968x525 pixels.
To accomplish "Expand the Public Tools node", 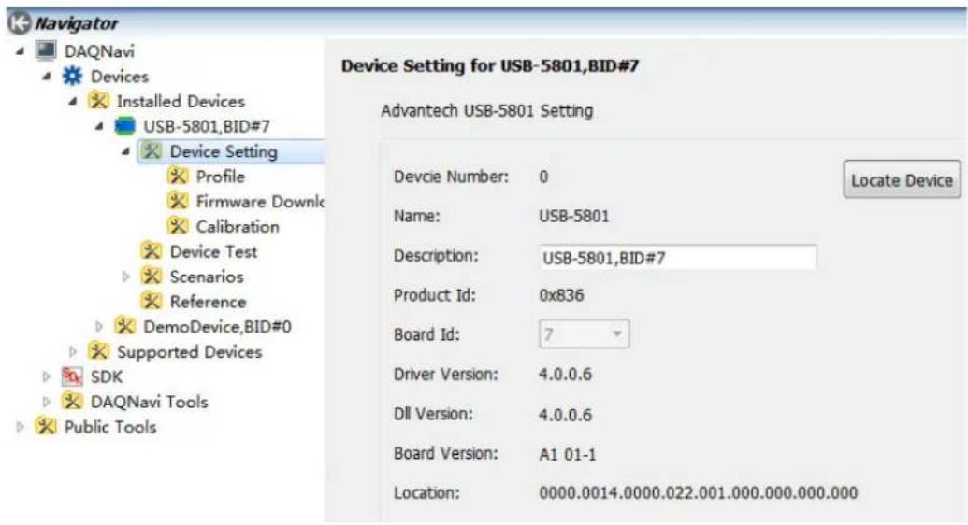I will [x=21, y=426].
